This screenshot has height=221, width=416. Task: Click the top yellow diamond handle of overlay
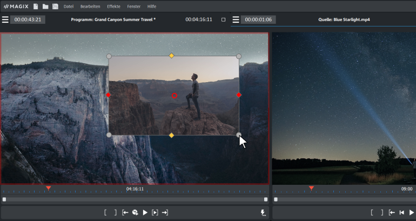click(x=171, y=56)
